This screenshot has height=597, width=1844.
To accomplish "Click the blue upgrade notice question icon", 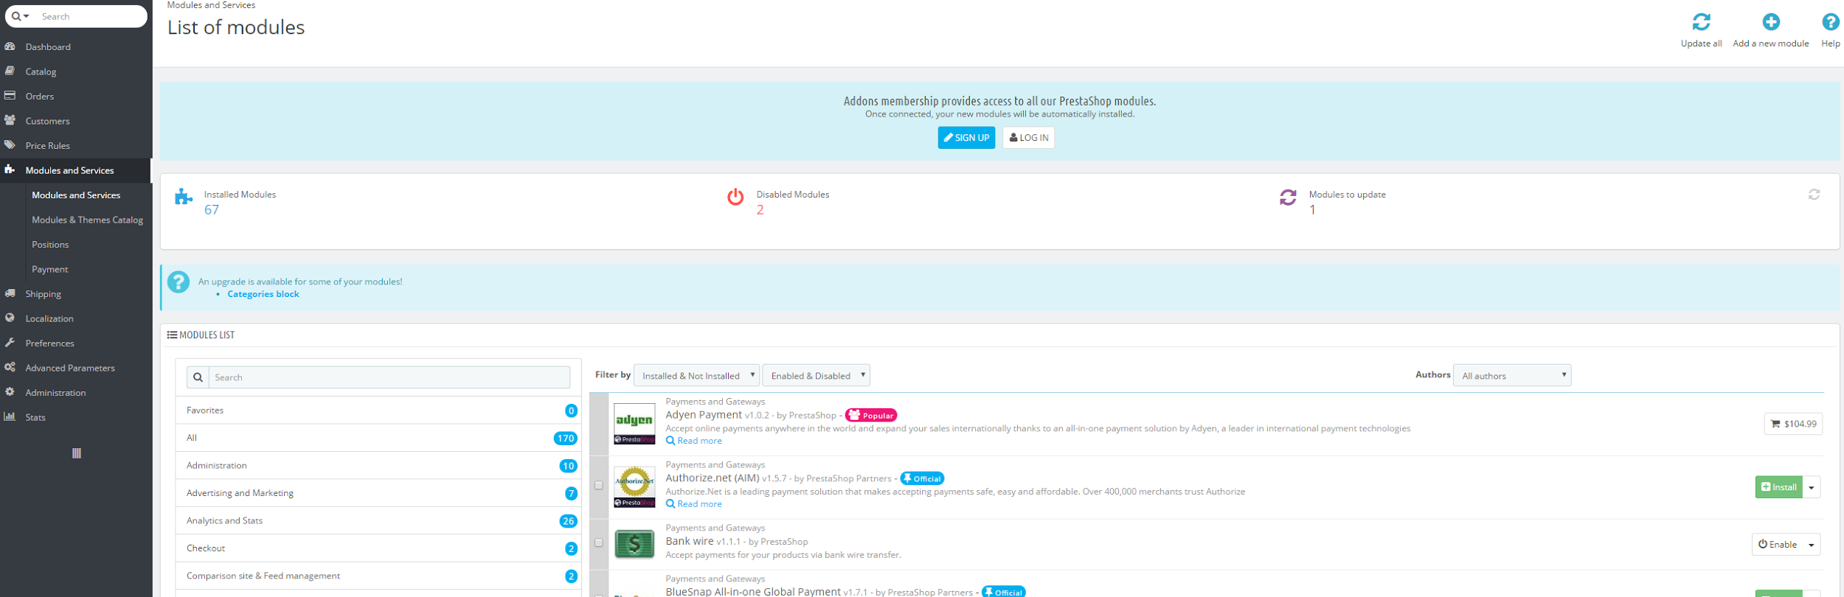I will point(178,282).
